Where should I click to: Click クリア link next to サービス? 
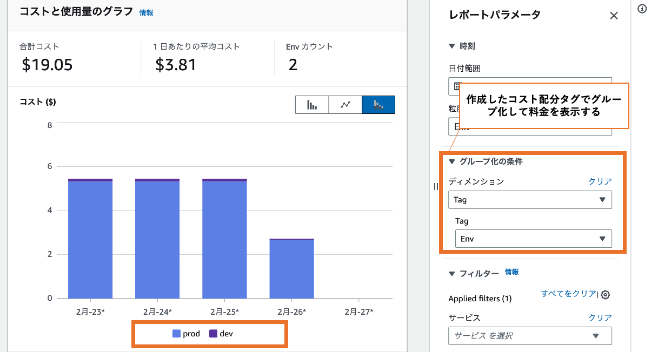tap(600, 318)
